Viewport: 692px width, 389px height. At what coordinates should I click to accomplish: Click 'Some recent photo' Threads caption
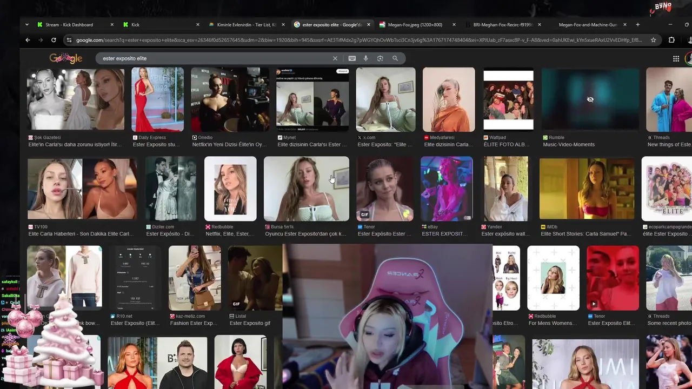(669, 324)
